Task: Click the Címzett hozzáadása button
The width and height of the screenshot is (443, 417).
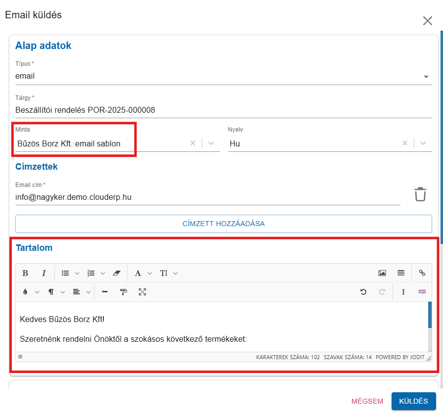Action: pos(223,224)
